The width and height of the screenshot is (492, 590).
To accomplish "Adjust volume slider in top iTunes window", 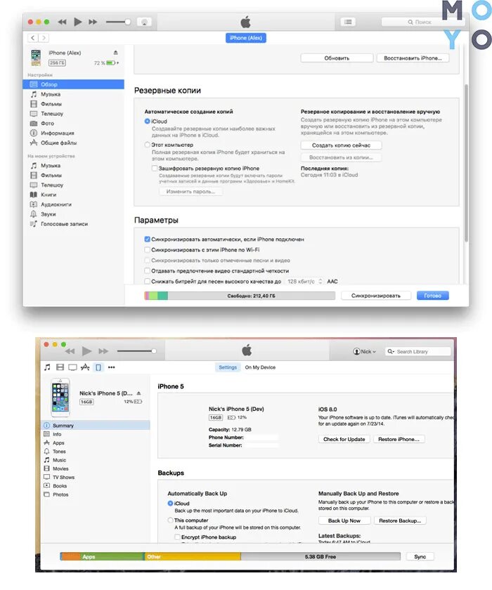I will (x=118, y=22).
